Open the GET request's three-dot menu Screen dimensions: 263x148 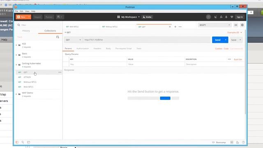(60, 72)
